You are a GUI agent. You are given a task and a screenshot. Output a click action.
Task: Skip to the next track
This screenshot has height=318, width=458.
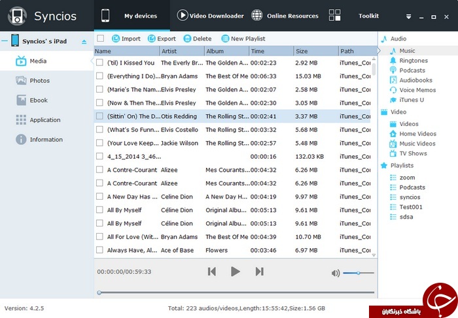pyautogui.click(x=259, y=272)
